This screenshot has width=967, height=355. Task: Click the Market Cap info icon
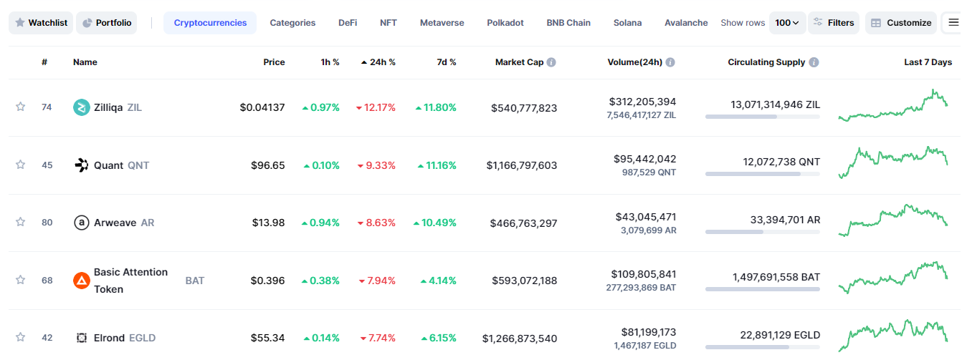(551, 62)
